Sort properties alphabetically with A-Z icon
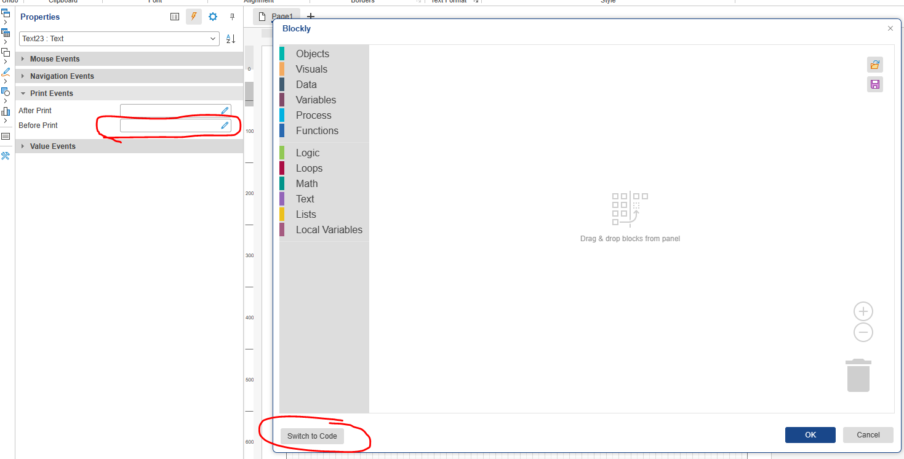Screen dimensions: 904x459 tap(231, 39)
